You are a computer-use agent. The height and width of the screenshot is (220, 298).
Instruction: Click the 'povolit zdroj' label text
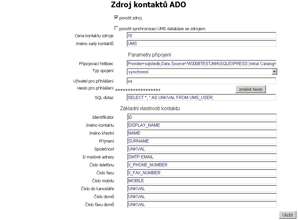coord(130,18)
